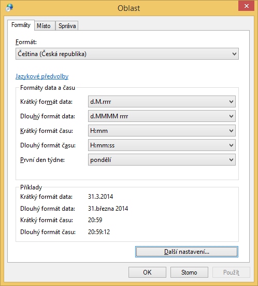This screenshot has height=286, width=258.
Task: Open the Krátký formát času dropdown
Action: 162,131
